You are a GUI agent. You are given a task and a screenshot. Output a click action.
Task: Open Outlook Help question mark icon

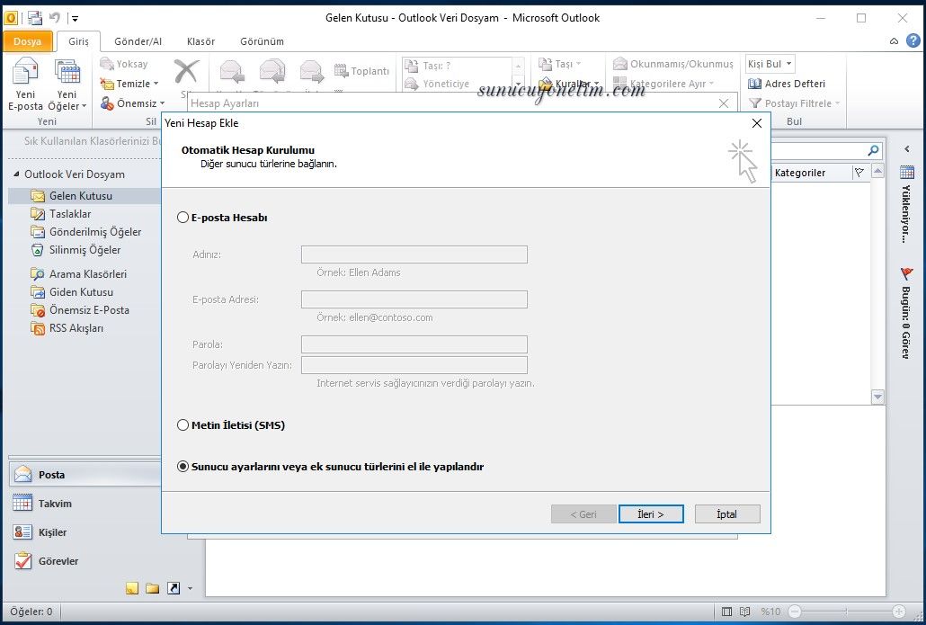point(913,40)
